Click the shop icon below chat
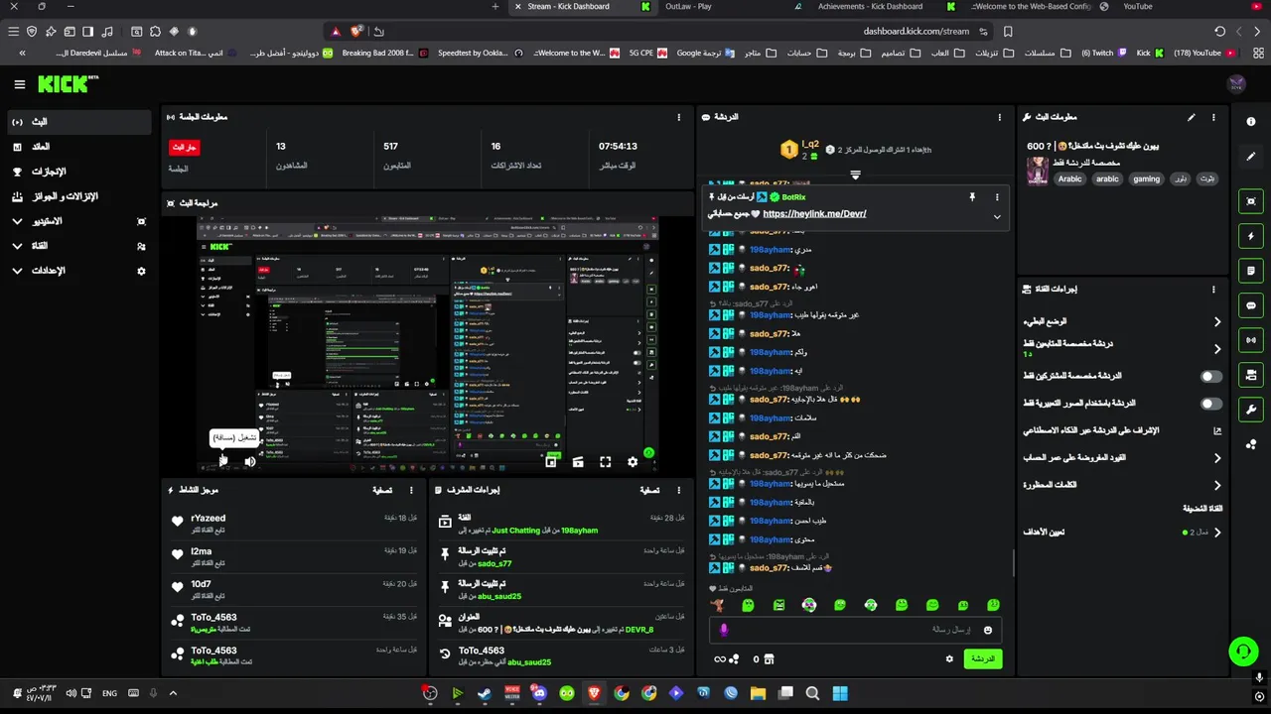 click(x=769, y=658)
